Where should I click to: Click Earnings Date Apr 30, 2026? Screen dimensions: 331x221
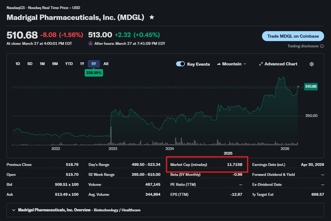click(313, 165)
